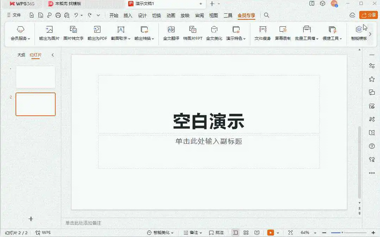Viewport: 380px width, 237px height.
Task: Toggle 备注 notes pane
Action: (x=192, y=233)
